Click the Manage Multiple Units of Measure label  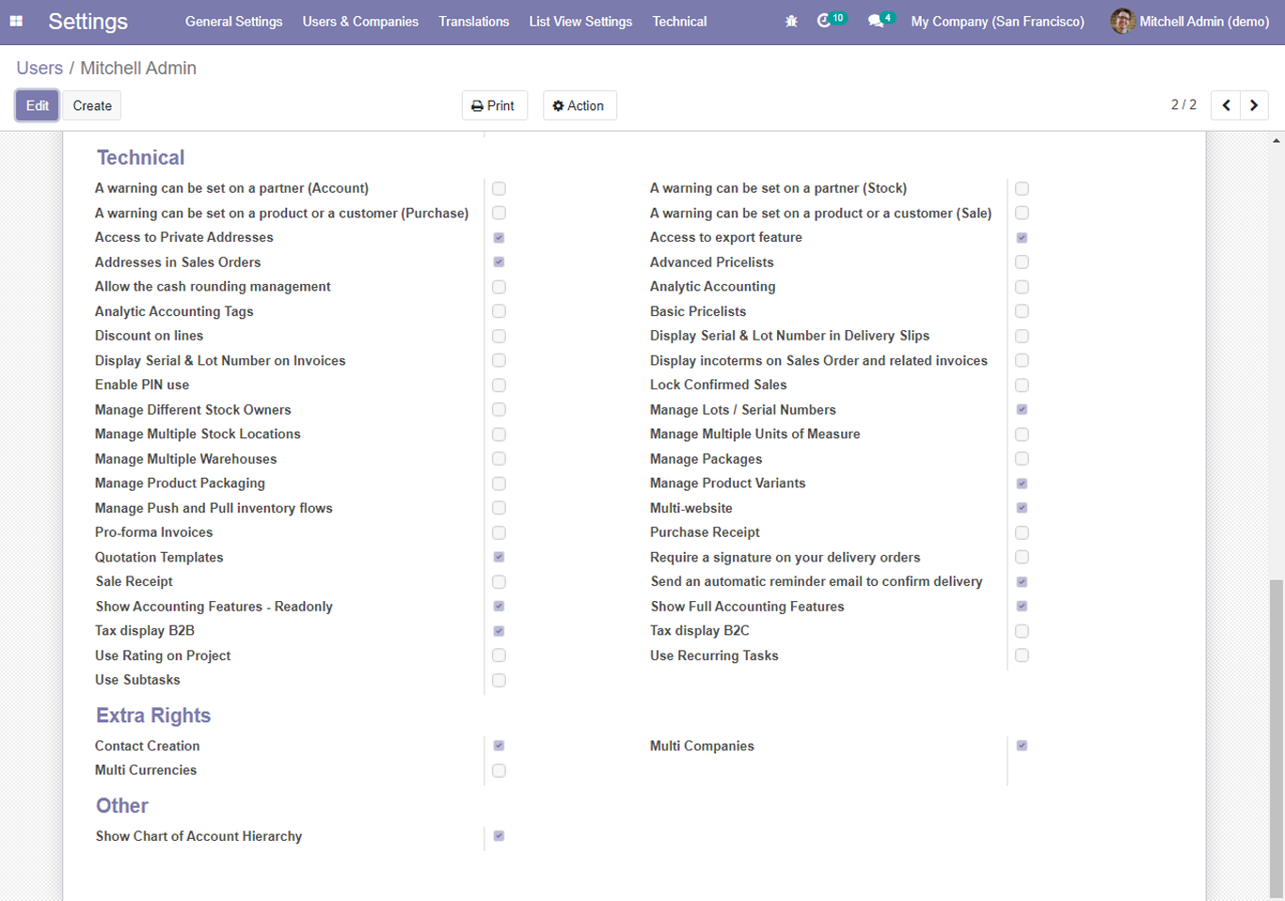(x=755, y=434)
